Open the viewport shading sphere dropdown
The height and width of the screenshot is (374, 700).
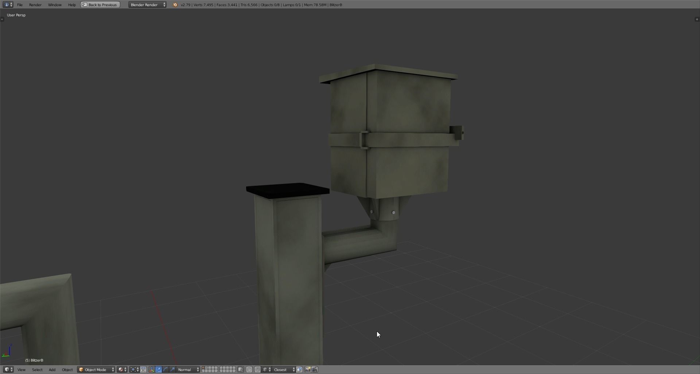[x=122, y=370]
